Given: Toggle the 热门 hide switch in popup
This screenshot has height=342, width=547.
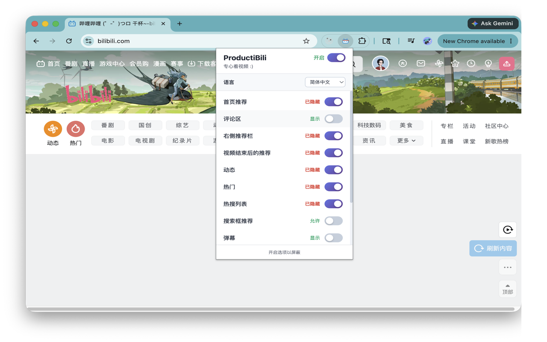Looking at the screenshot, I should tap(333, 187).
